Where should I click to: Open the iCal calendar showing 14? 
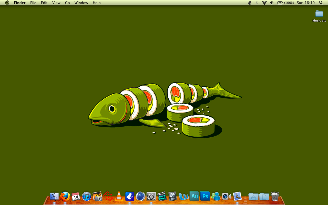76,197
